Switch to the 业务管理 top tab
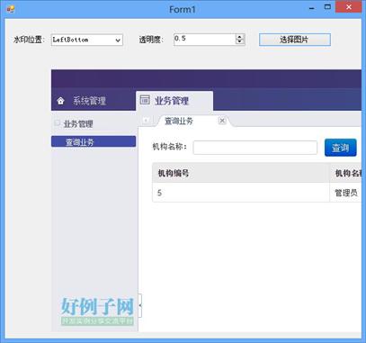Image resolution: width=366 pixels, height=343 pixels. (174, 101)
